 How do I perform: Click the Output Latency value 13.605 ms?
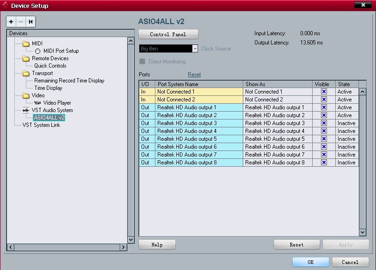click(x=312, y=43)
